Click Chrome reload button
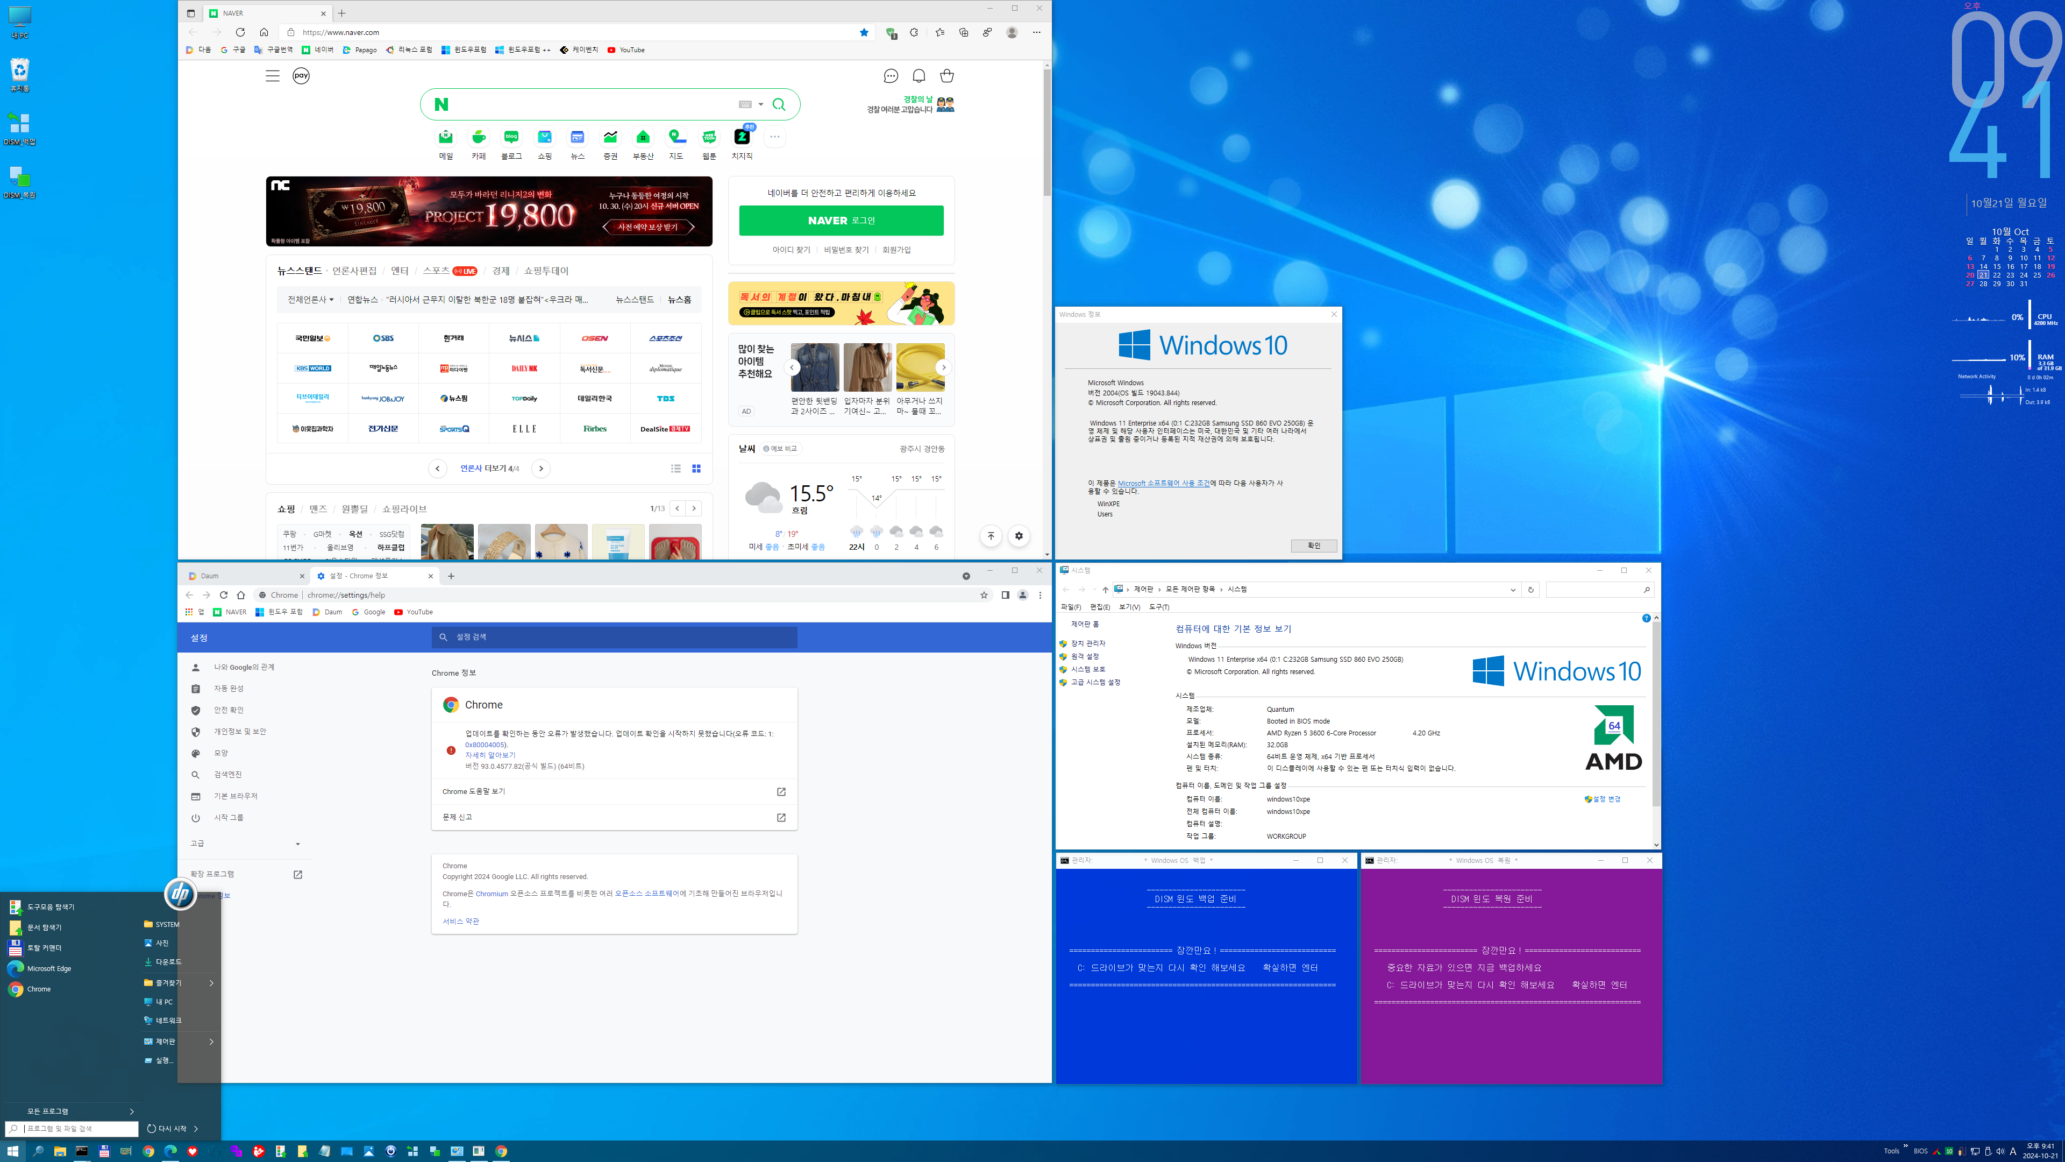The height and width of the screenshot is (1162, 2065). [224, 595]
